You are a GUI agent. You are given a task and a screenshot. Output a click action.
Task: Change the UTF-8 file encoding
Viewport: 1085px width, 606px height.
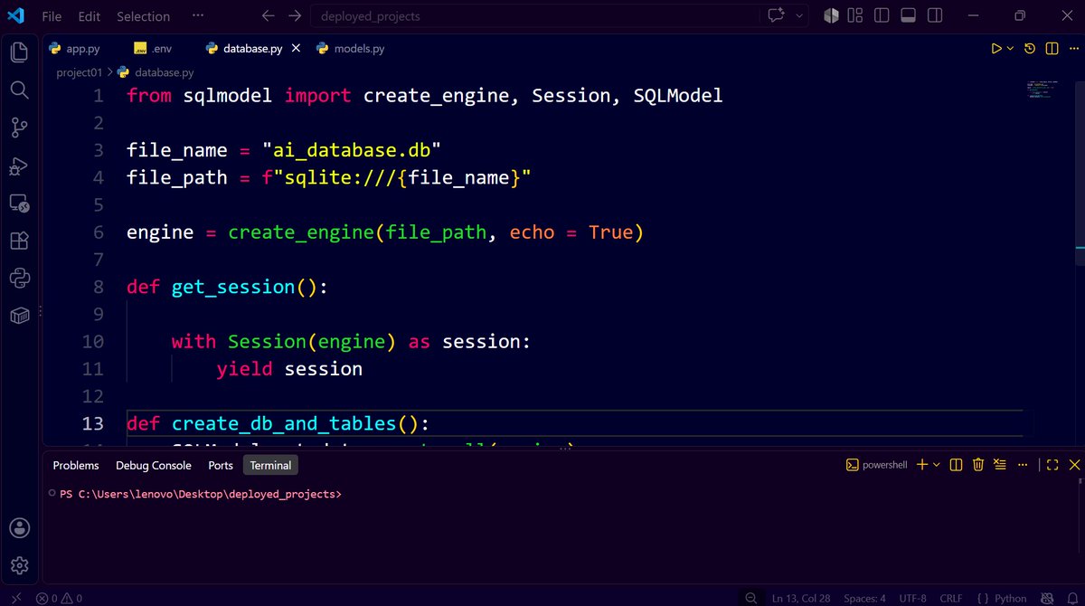[913, 598]
